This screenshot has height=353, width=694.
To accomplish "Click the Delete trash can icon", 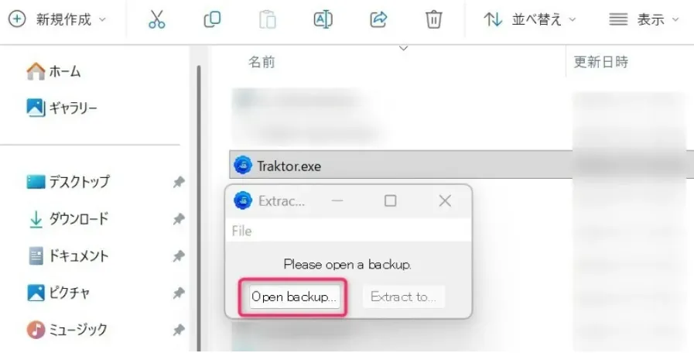I will pos(434,19).
